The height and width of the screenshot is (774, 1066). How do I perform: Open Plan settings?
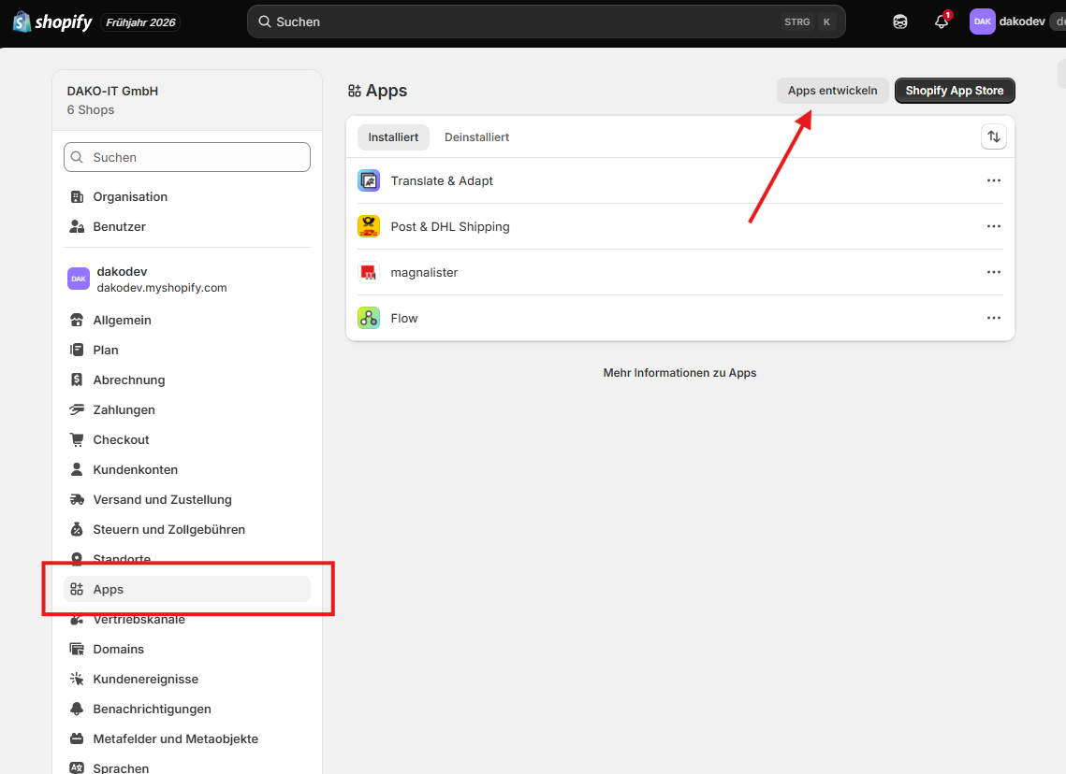(187, 350)
